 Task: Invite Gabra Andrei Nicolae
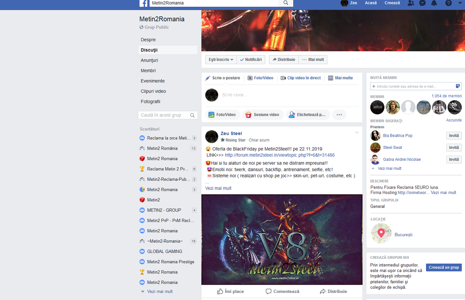click(x=454, y=160)
